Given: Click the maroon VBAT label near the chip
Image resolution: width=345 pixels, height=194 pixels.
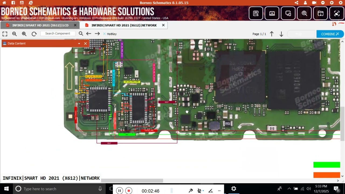Looking at the screenshot, I should tap(167, 102).
